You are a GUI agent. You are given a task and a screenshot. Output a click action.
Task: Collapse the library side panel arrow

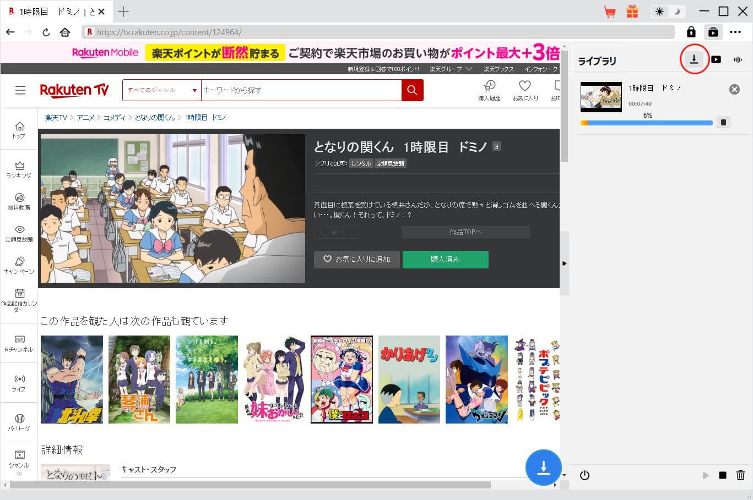tap(564, 263)
